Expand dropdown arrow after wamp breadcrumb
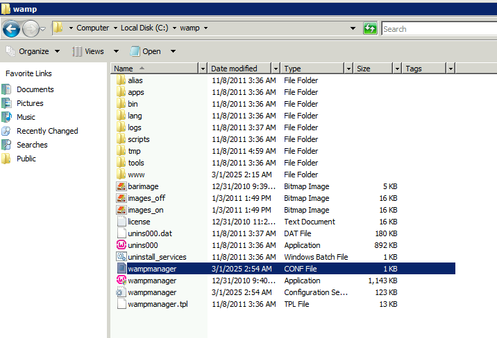 (205, 28)
